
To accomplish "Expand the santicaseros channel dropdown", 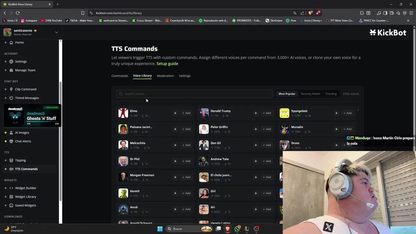I will pyautogui.click(x=56, y=32).
